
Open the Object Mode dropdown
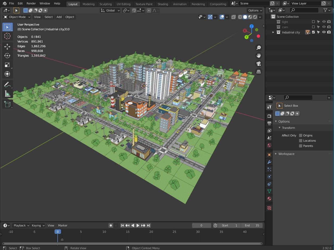(17, 17)
